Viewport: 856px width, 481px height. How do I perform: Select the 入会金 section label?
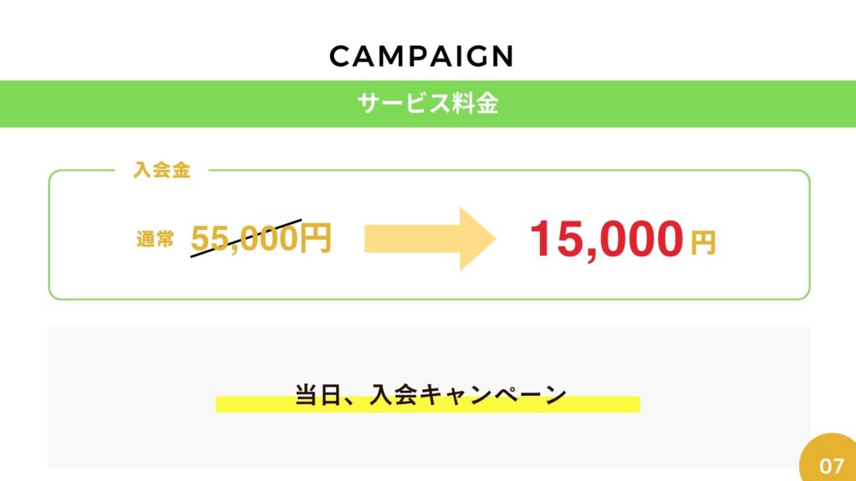coord(161,170)
